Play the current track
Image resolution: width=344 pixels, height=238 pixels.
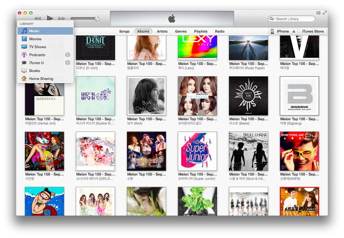[49, 18]
